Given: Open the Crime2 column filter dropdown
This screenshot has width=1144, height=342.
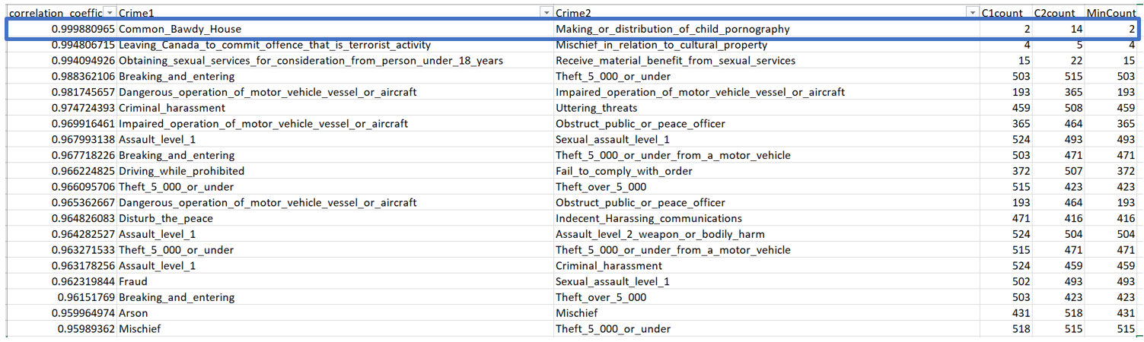Looking at the screenshot, I should click(x=971, y=13).
